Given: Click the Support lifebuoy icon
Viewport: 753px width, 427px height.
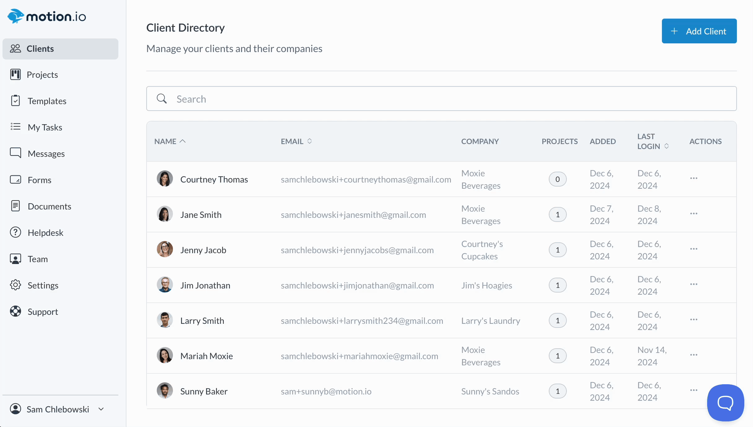Looking at the screenshot, I should point(15,311).
